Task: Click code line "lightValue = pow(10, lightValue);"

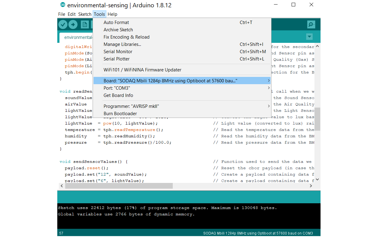Action: [x=112, y=123]
